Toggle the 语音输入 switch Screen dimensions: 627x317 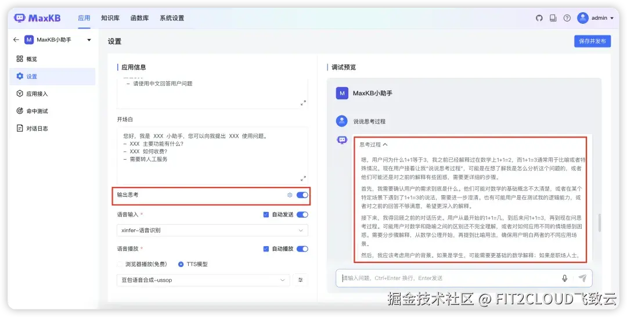point(302,215)
